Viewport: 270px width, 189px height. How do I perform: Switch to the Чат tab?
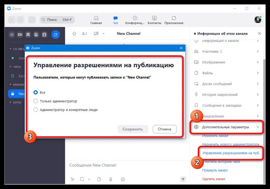115,20
